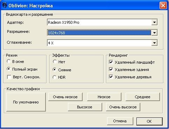Choose Очень высокое graphics quality
This screenshot has width=169, height=129.
coord(123,107)
